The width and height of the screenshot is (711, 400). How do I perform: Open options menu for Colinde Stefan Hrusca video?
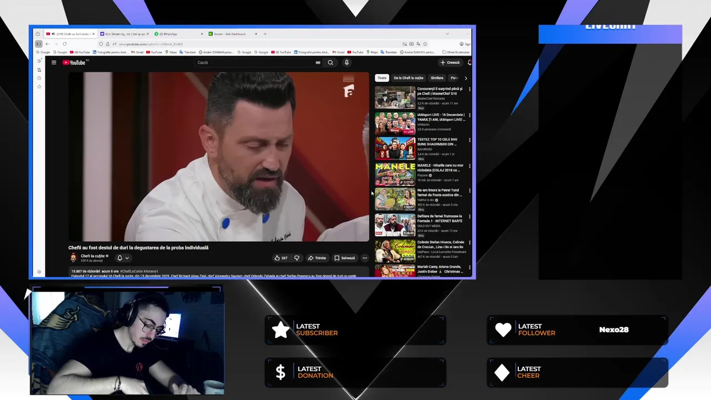click(469, 243)
